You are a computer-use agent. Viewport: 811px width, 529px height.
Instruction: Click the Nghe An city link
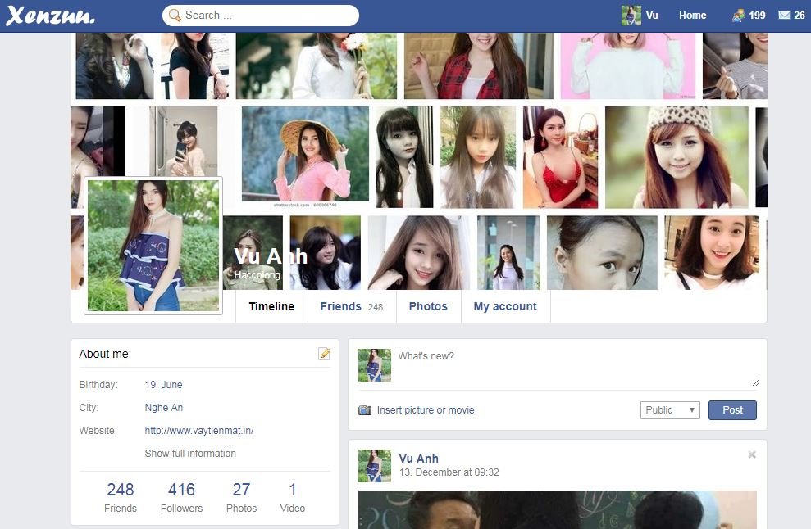[x=164, y=408]
